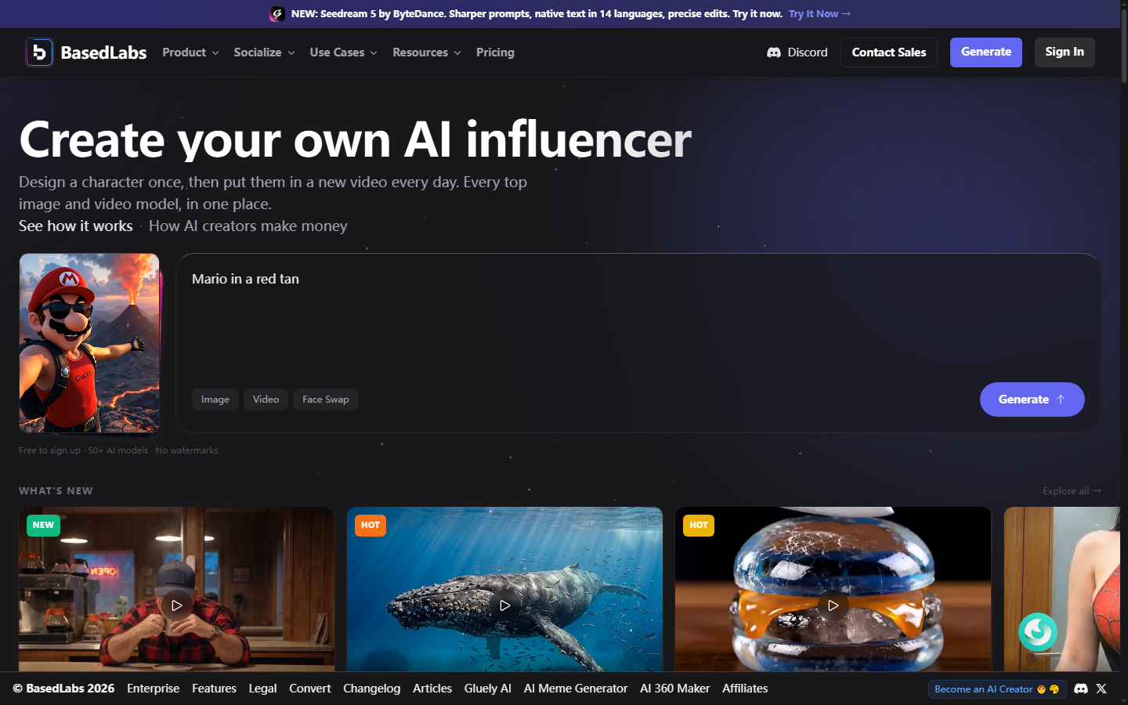The image size is (1128, 705).
Task: Submit prompt with the Generate arrow button
Action: (1032, 399)
